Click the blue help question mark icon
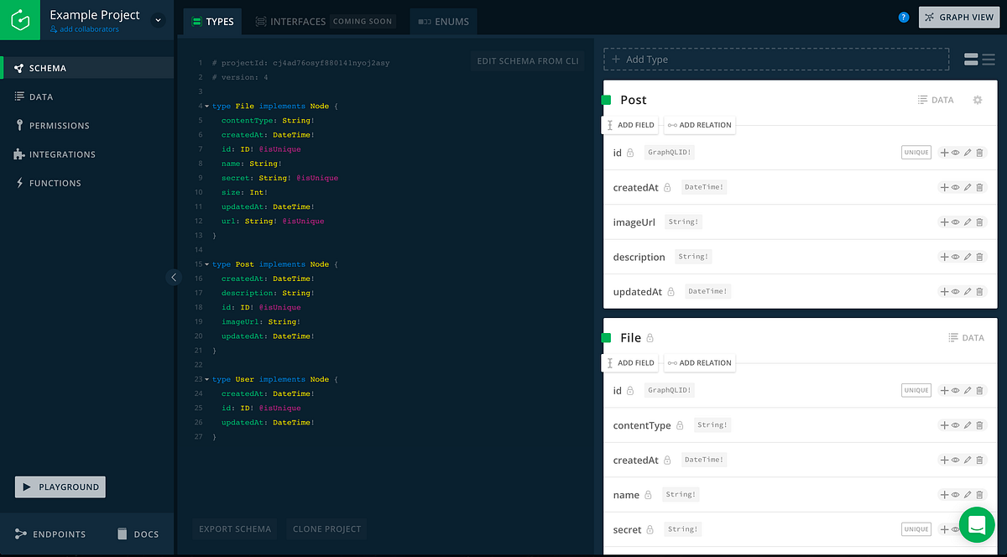 904,16
